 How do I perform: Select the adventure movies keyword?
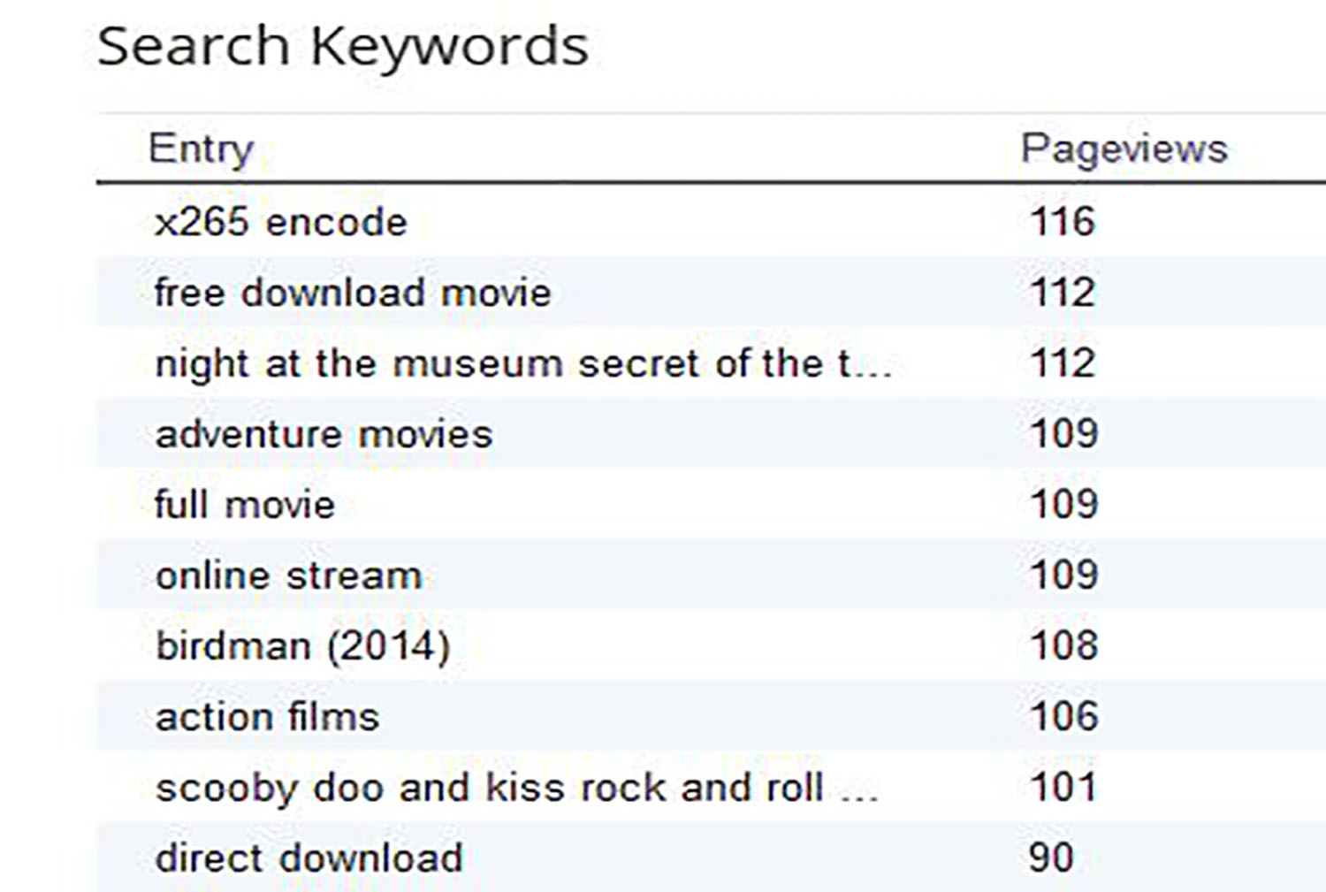(x=324, y=434)
